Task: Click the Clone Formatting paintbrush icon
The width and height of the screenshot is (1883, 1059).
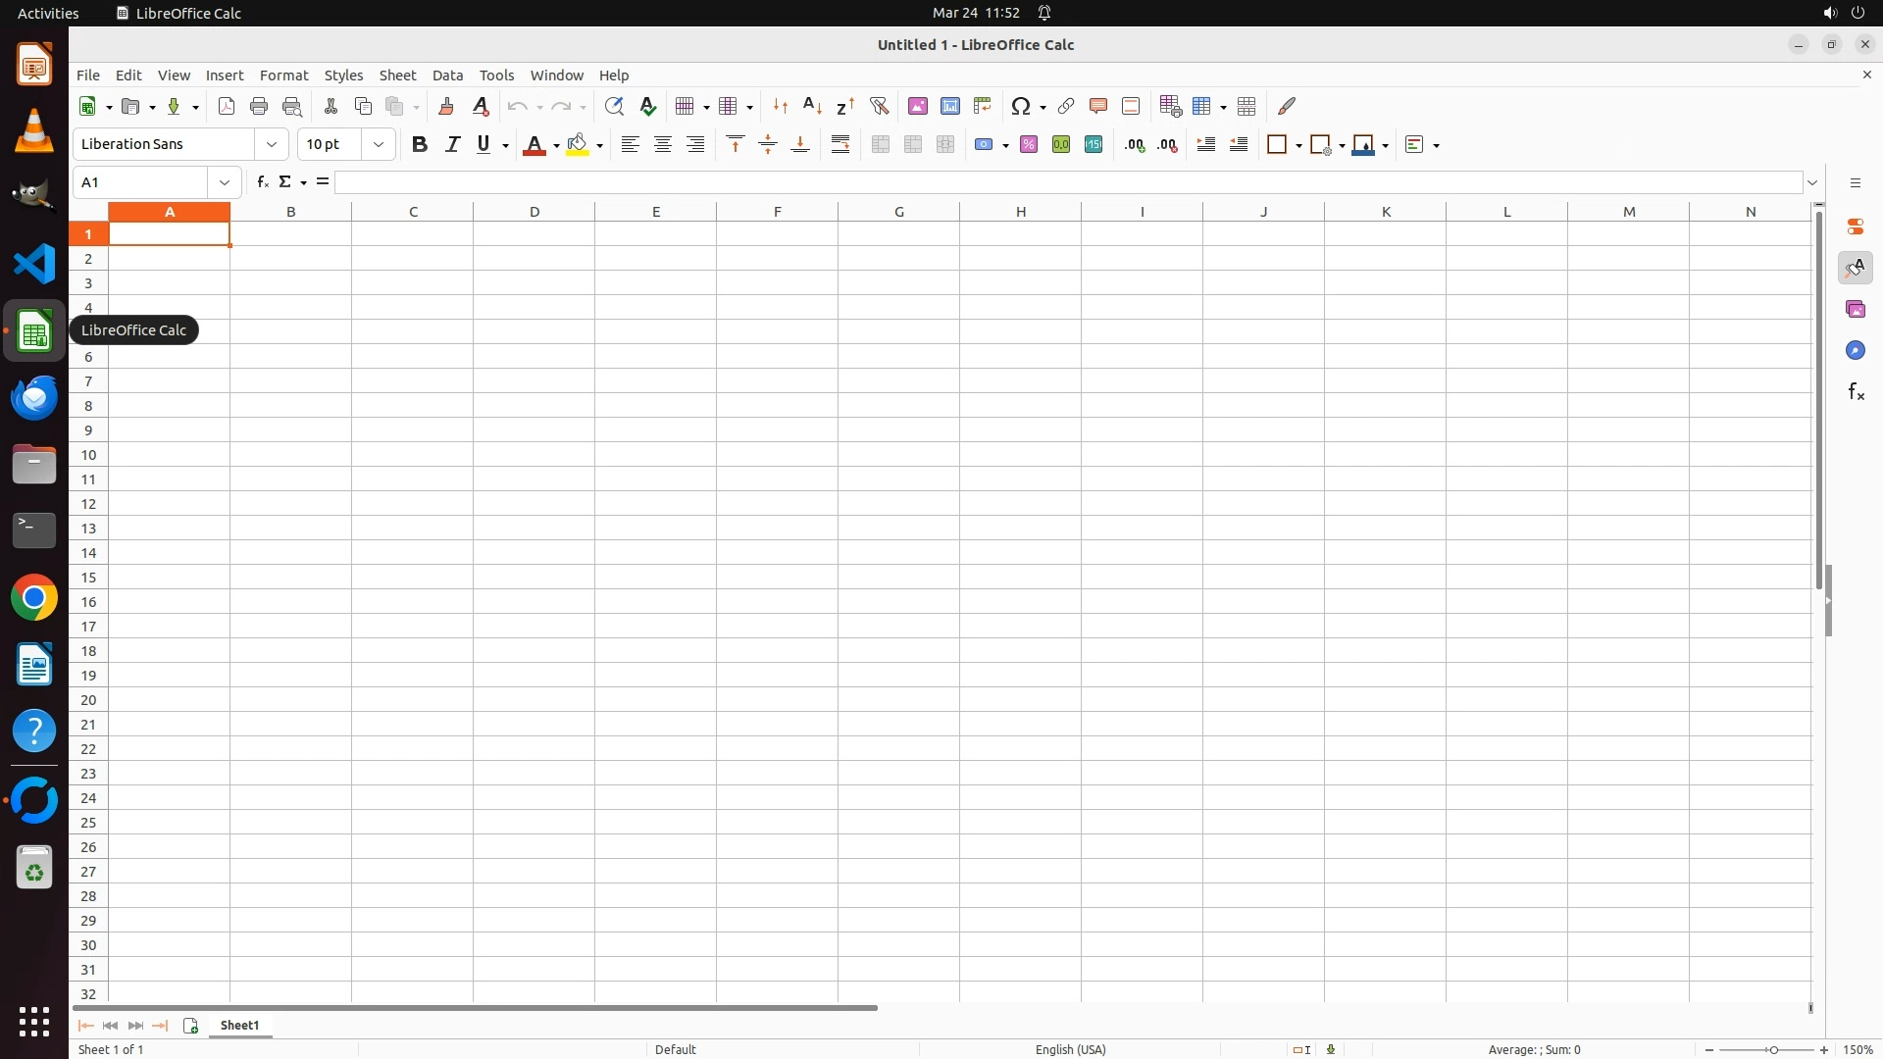Action: [446, 106]
